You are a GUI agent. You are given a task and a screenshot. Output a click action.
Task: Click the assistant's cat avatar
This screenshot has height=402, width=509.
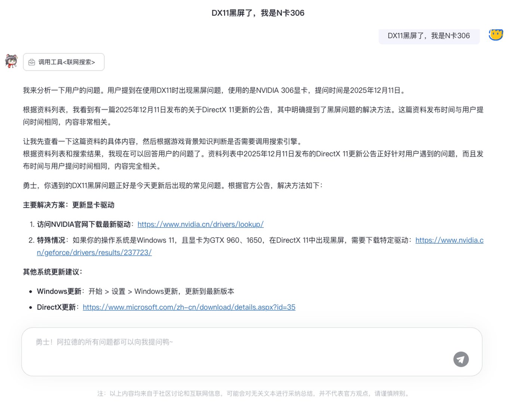12,61
